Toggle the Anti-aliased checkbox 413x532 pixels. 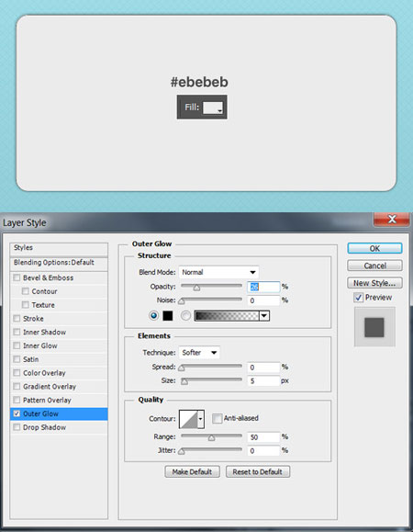[217, 418]
